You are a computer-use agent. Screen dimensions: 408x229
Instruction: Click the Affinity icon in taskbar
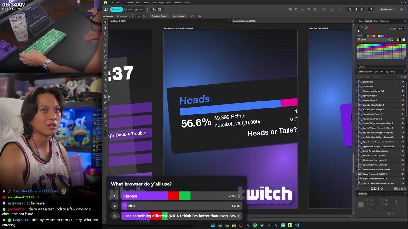290,225
